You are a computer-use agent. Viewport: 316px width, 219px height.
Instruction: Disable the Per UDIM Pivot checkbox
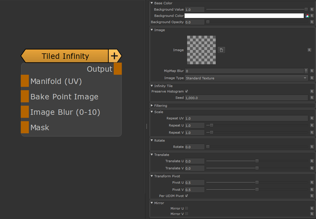[187, 196]
